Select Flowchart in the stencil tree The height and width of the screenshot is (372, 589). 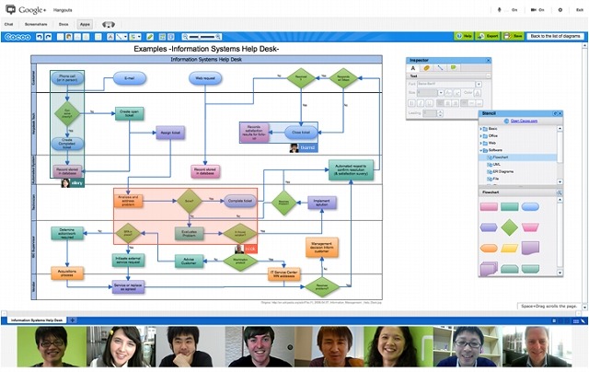coord(518,157)
